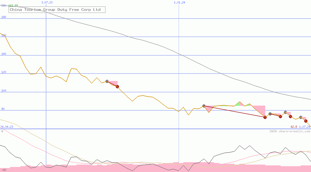Screen dimensions: 311x172
Task: Click the 62.5 last price value
Action: coord(294,127)
